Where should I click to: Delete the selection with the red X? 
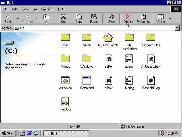click(x=128, y=19)
